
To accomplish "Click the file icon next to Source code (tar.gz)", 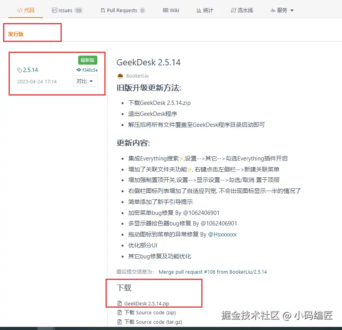I will point(120,322).
